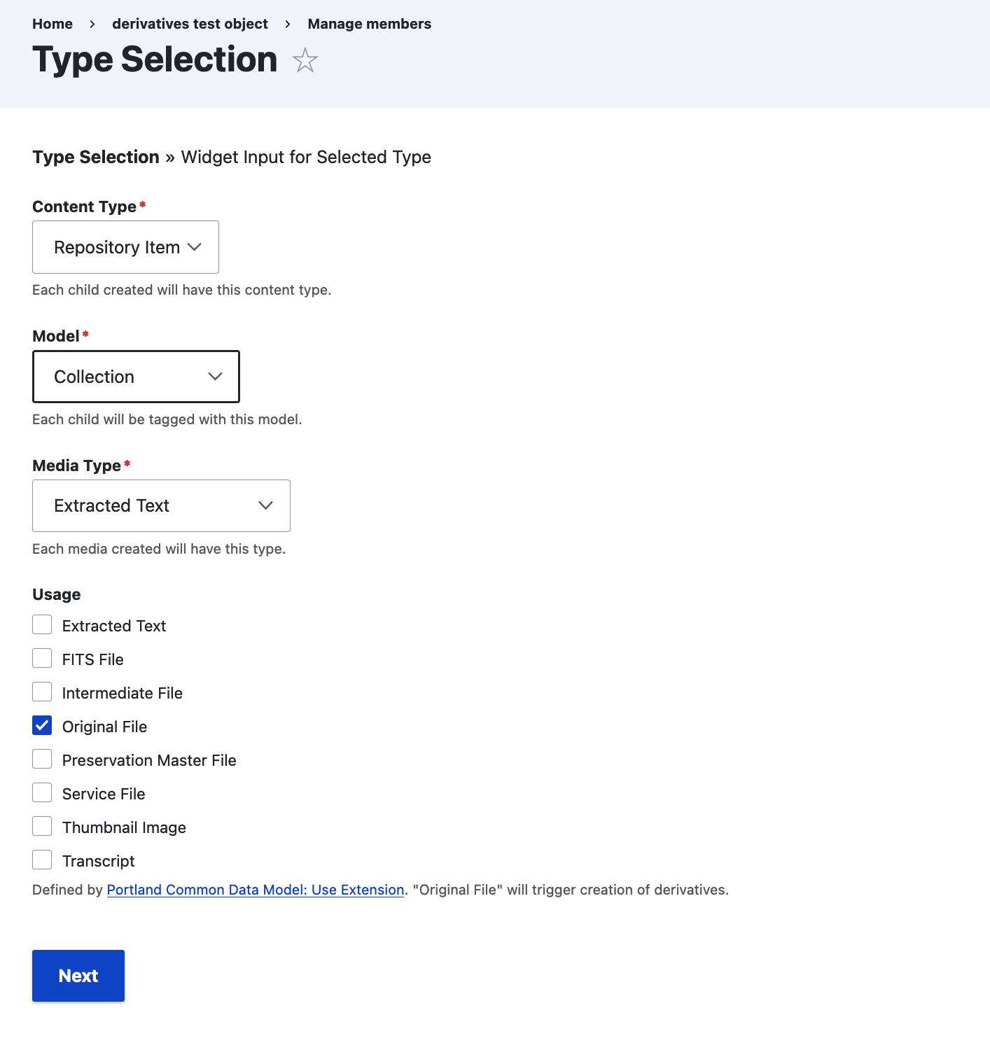This screenshot has width=990, height=1050.
Task: Navigate to Manage members breadcrumb
Action: pos(369,24)
